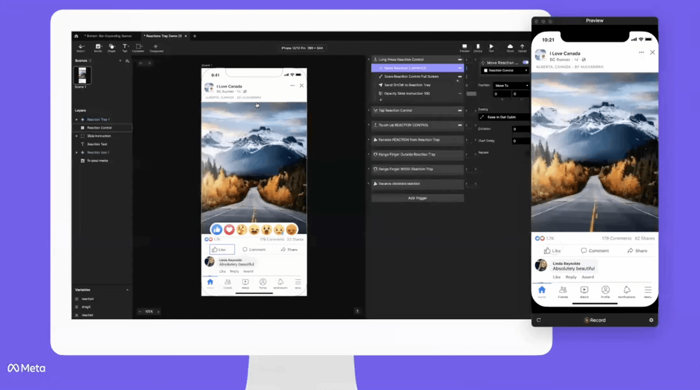The height and width of the screenshot is (390, 700).
Task: Open help with the question mark icon
Action: 357,311
